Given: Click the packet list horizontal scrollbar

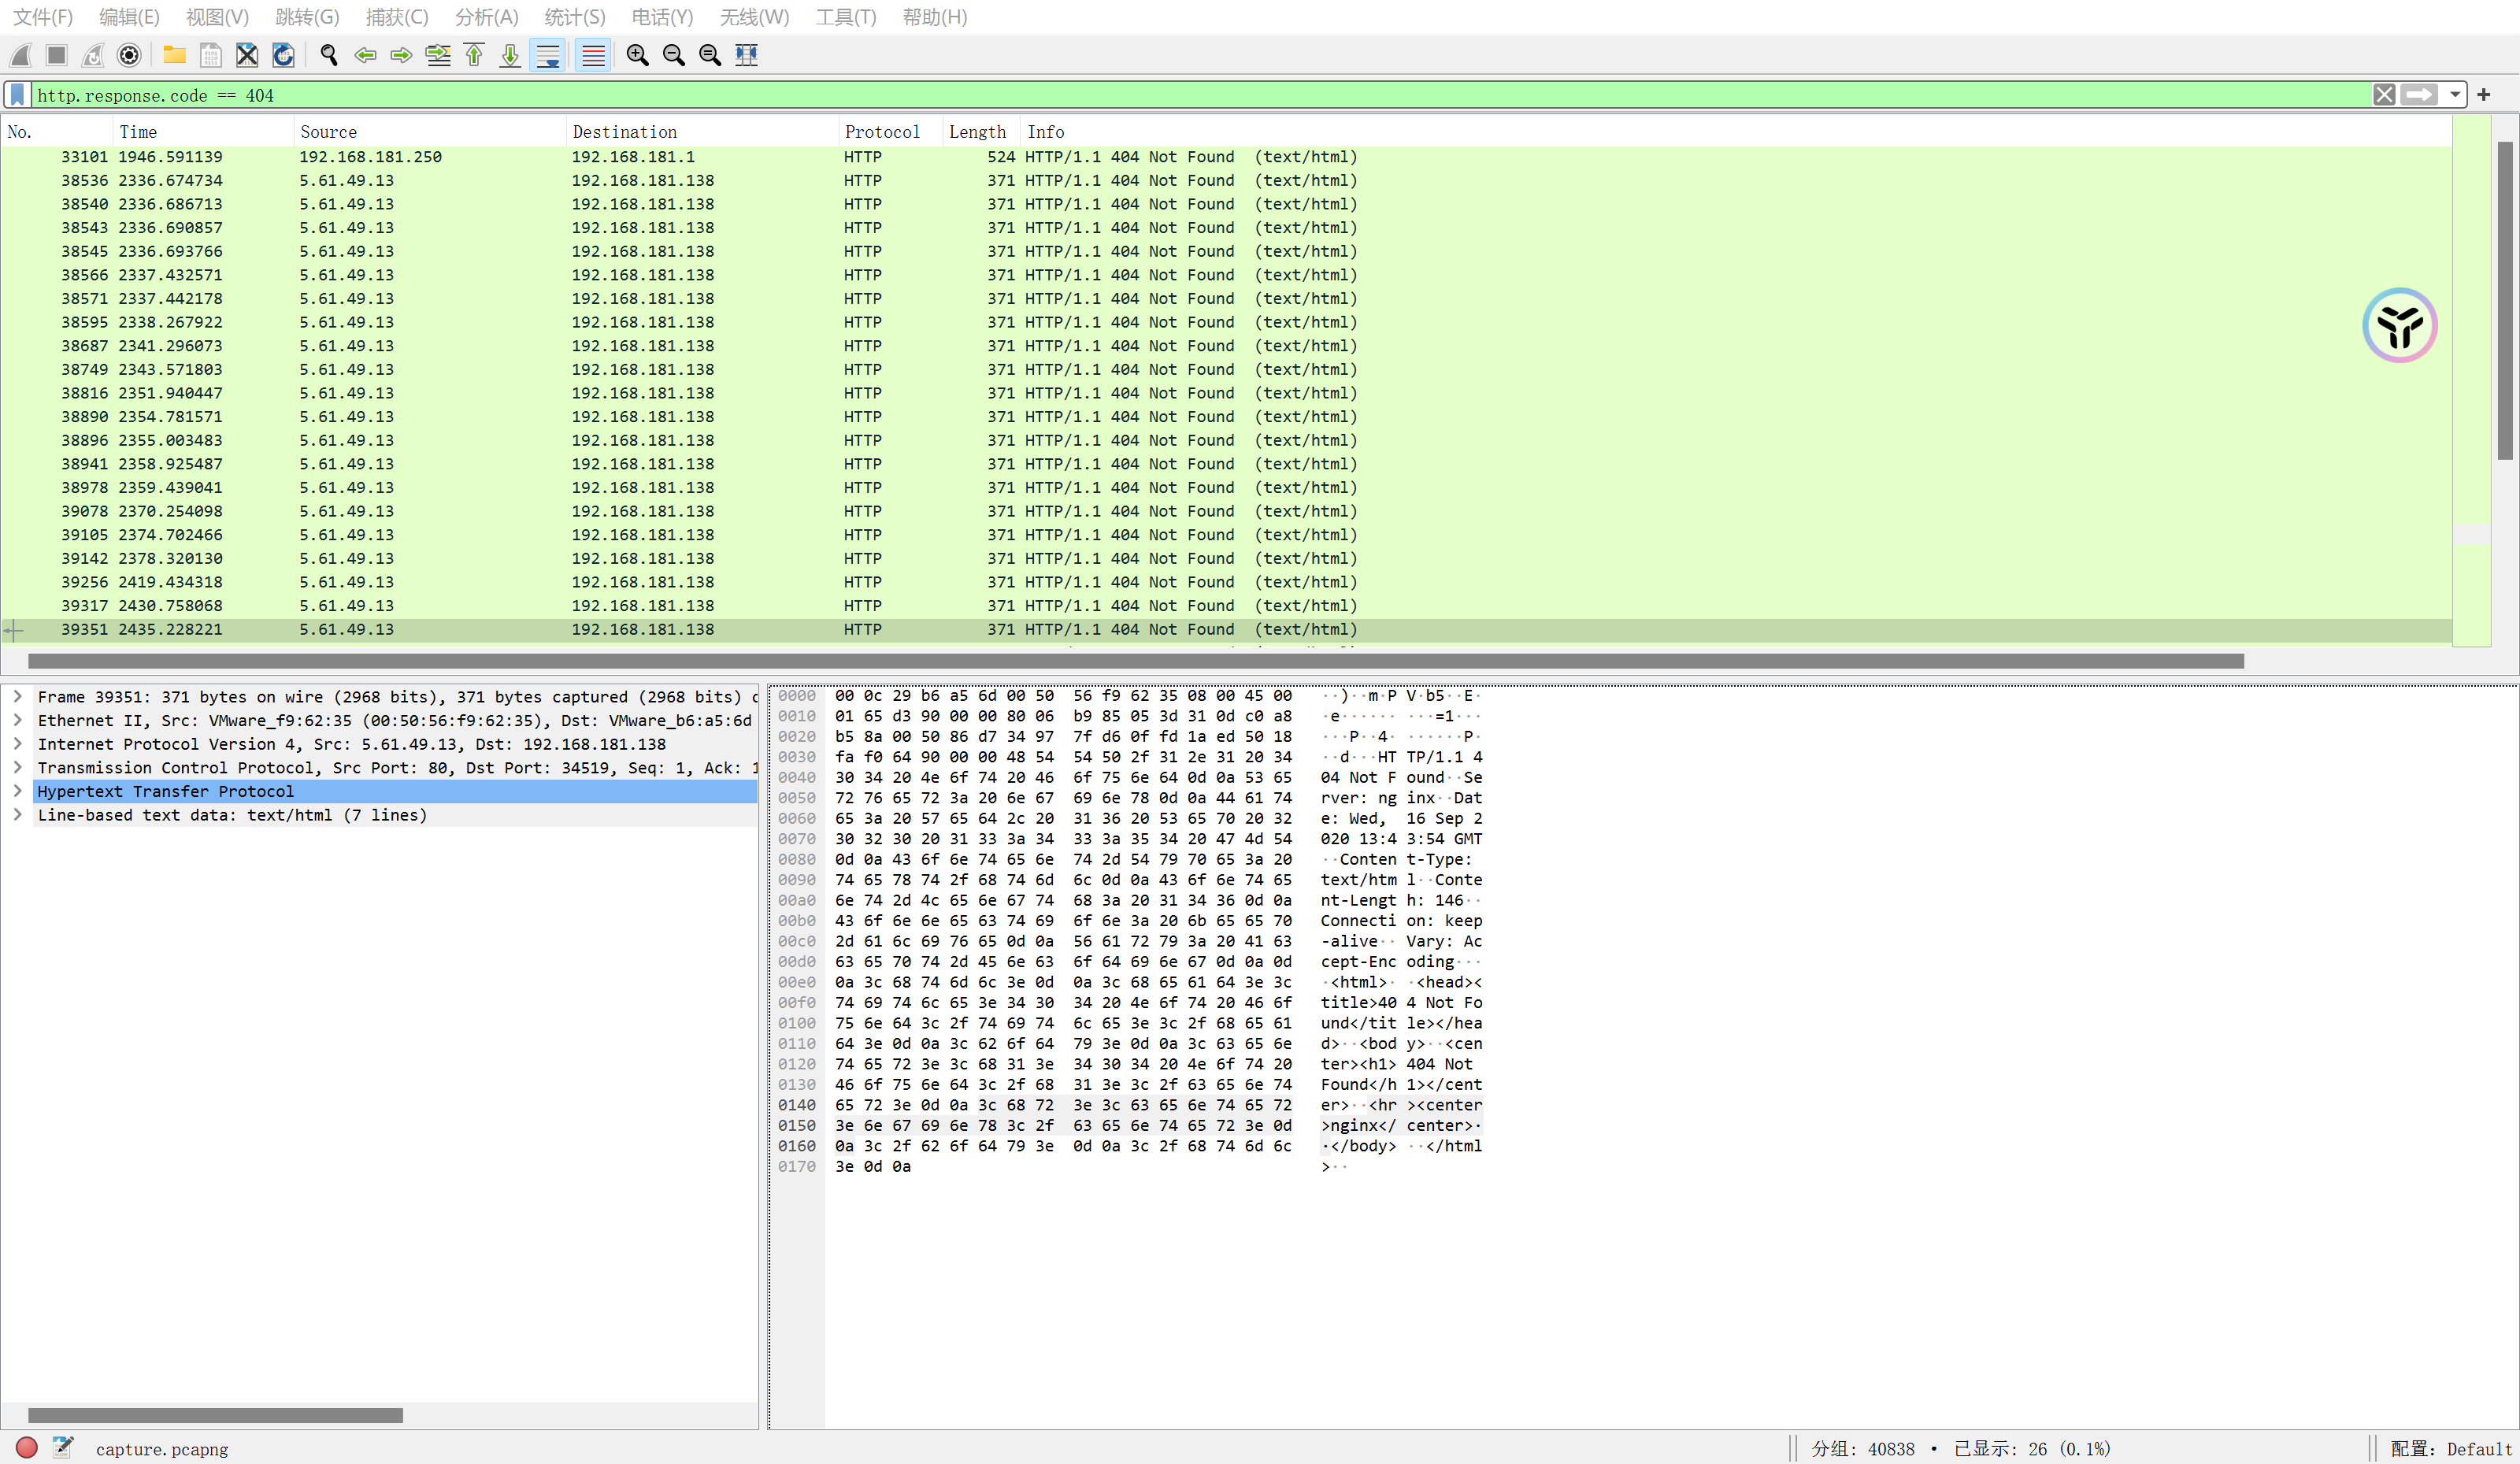Looking at the screenshot, I should click(x=1135, y=661).
